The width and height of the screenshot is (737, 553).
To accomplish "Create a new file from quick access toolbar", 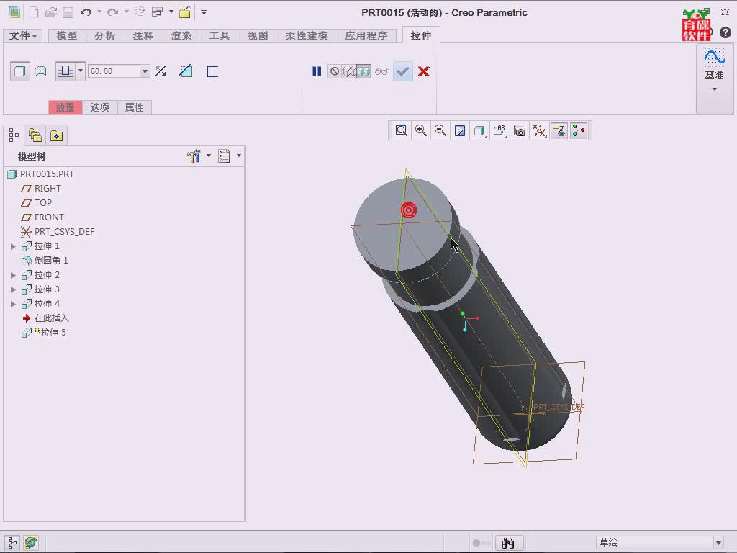I will click(x=34, y=12).
